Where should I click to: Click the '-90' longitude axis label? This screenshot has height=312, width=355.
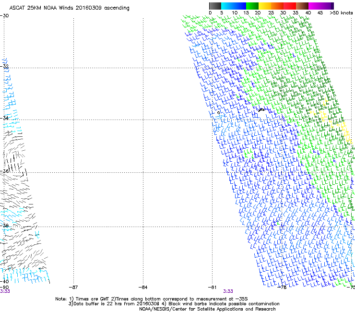[4, 287]
